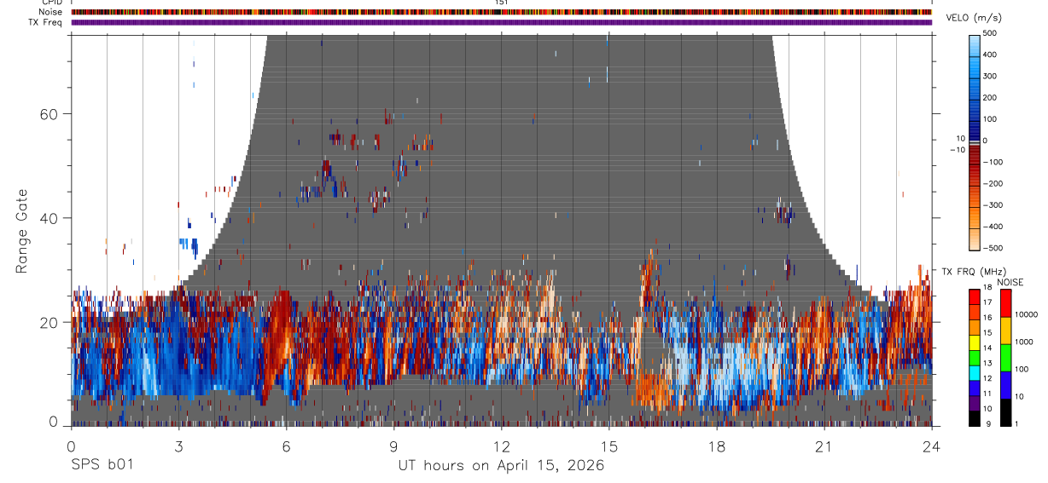
Task: Select the 'SPS b01' radar beam label
Action: pos(102,466)
